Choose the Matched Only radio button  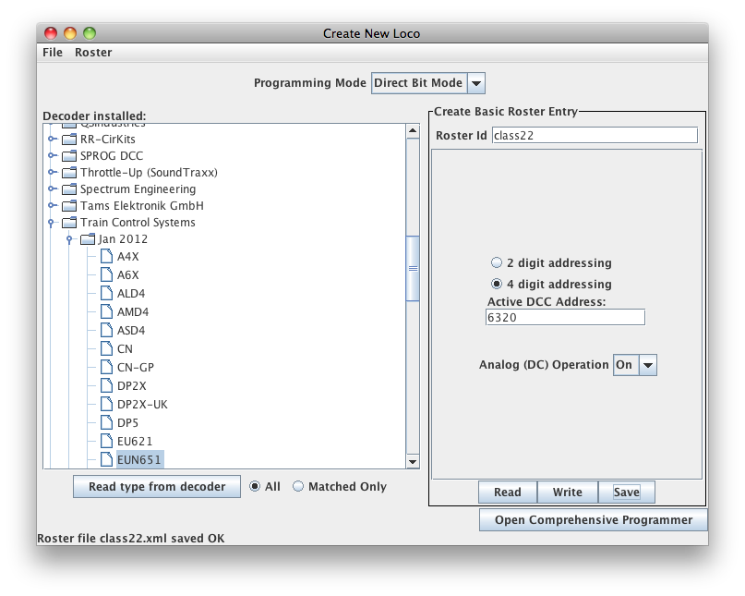coord(298,486)
